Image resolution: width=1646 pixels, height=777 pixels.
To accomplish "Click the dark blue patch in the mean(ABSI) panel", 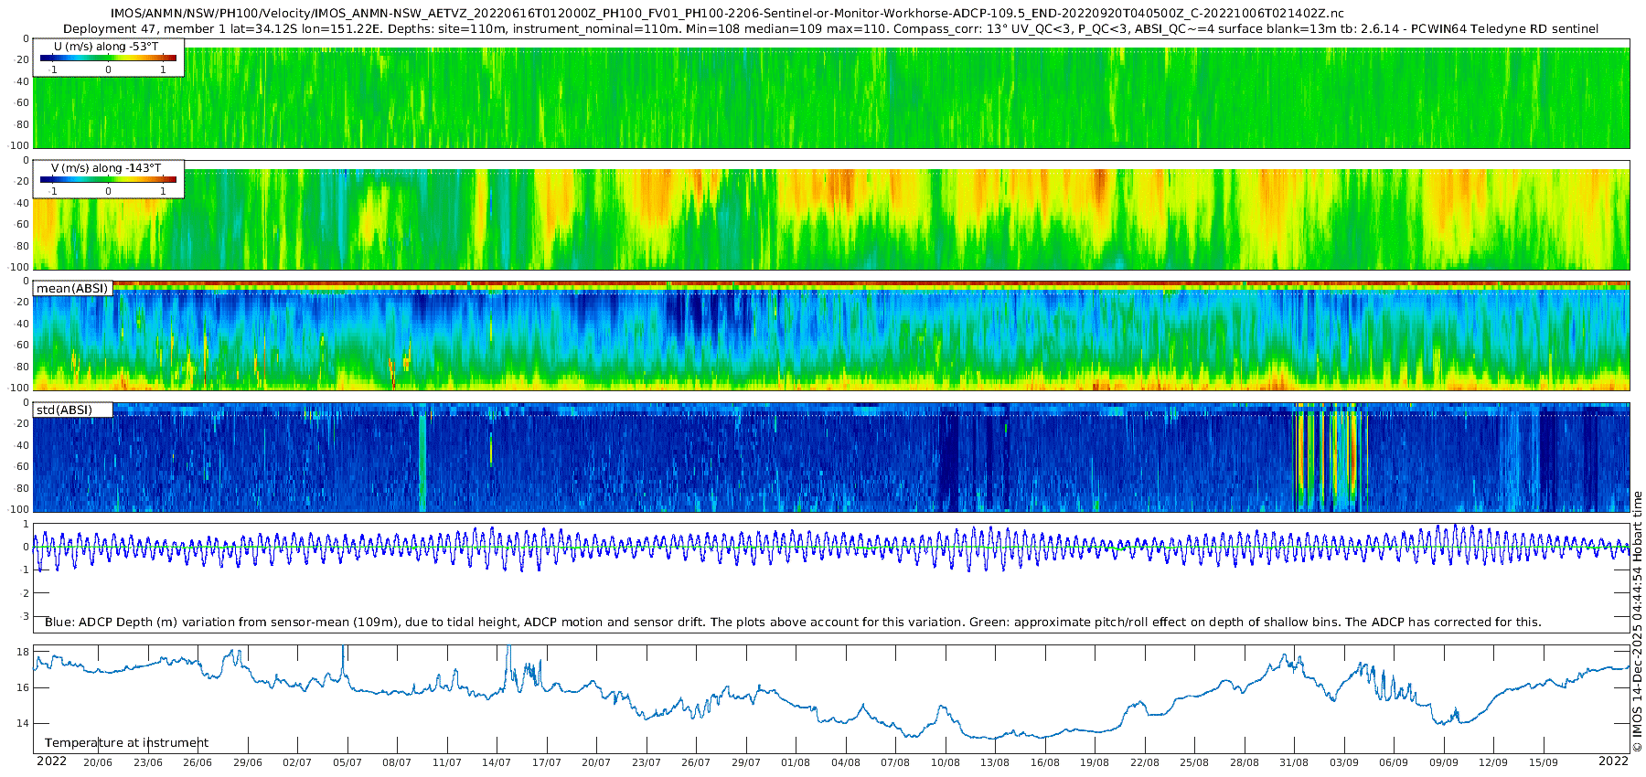I will pyautogui.click(x=704, y=315).
